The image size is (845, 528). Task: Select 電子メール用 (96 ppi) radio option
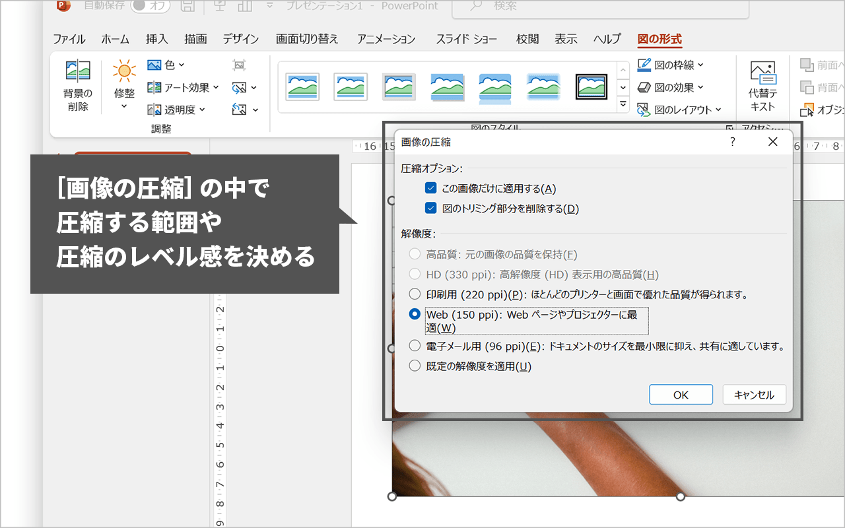coord(415,346)
